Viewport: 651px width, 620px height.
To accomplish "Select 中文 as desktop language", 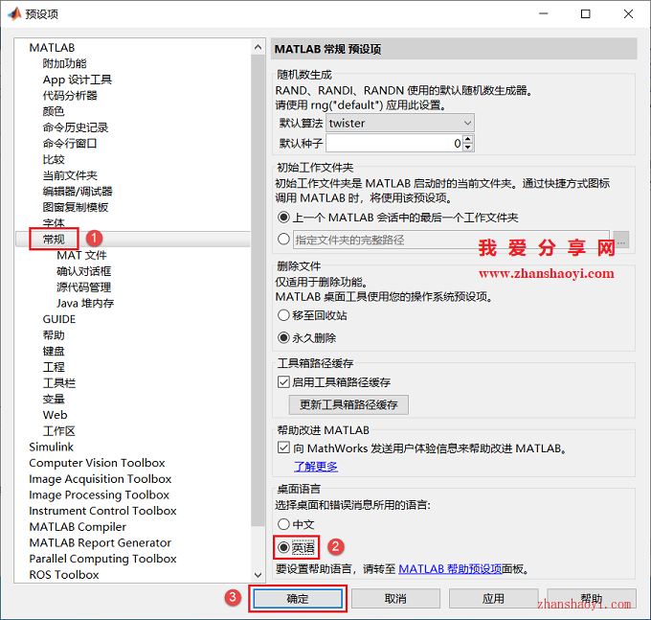I will point(283,524).
